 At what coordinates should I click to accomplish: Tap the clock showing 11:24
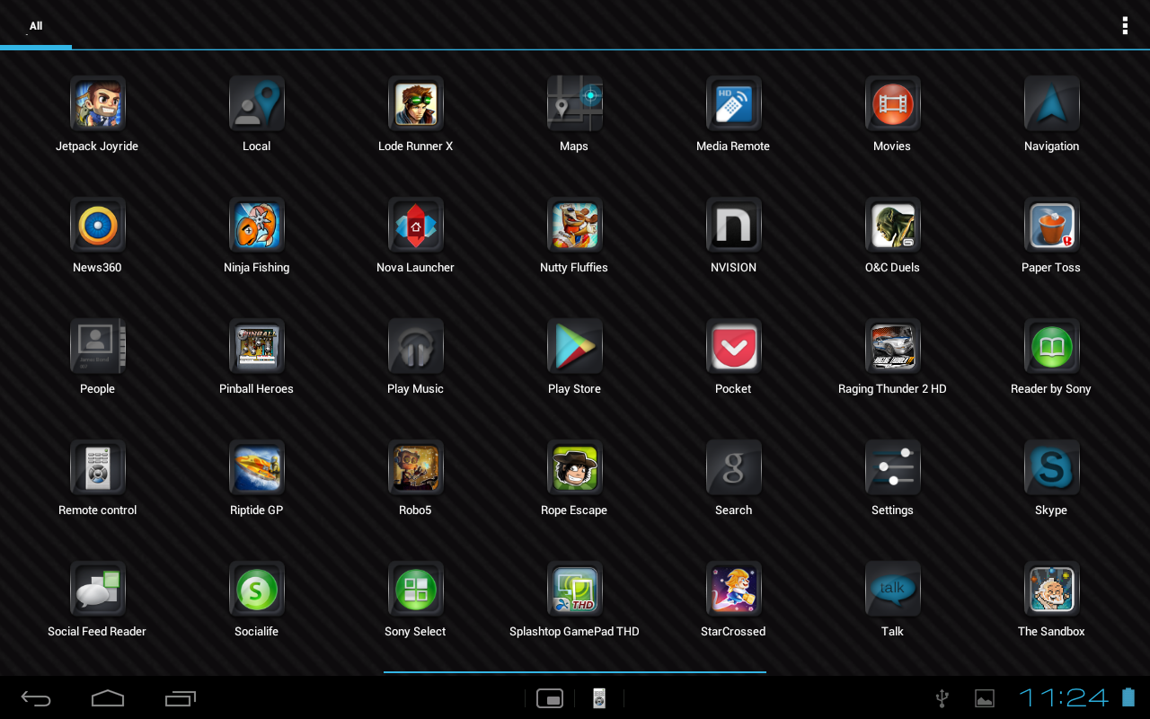point(1064,697)
